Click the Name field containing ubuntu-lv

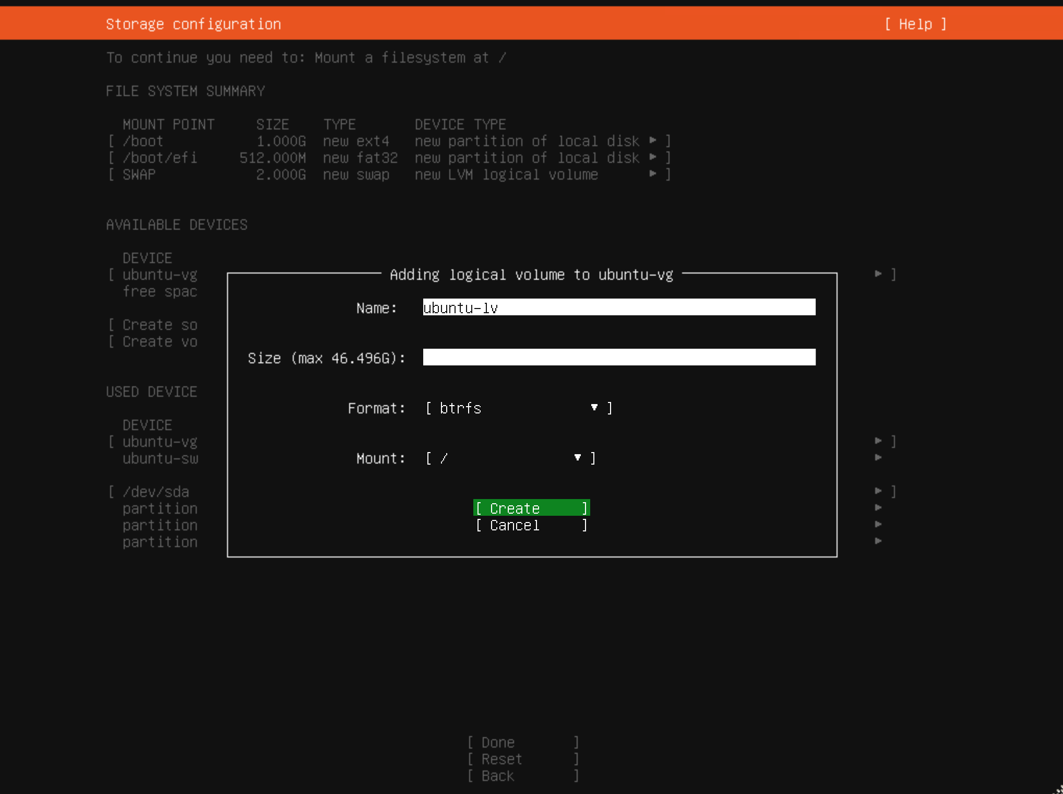pos(618,307)
